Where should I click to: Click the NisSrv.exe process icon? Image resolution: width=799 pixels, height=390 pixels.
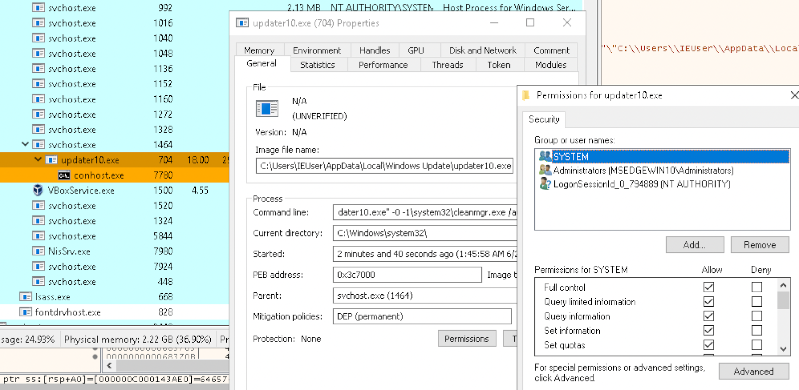[x=38, y=251]
